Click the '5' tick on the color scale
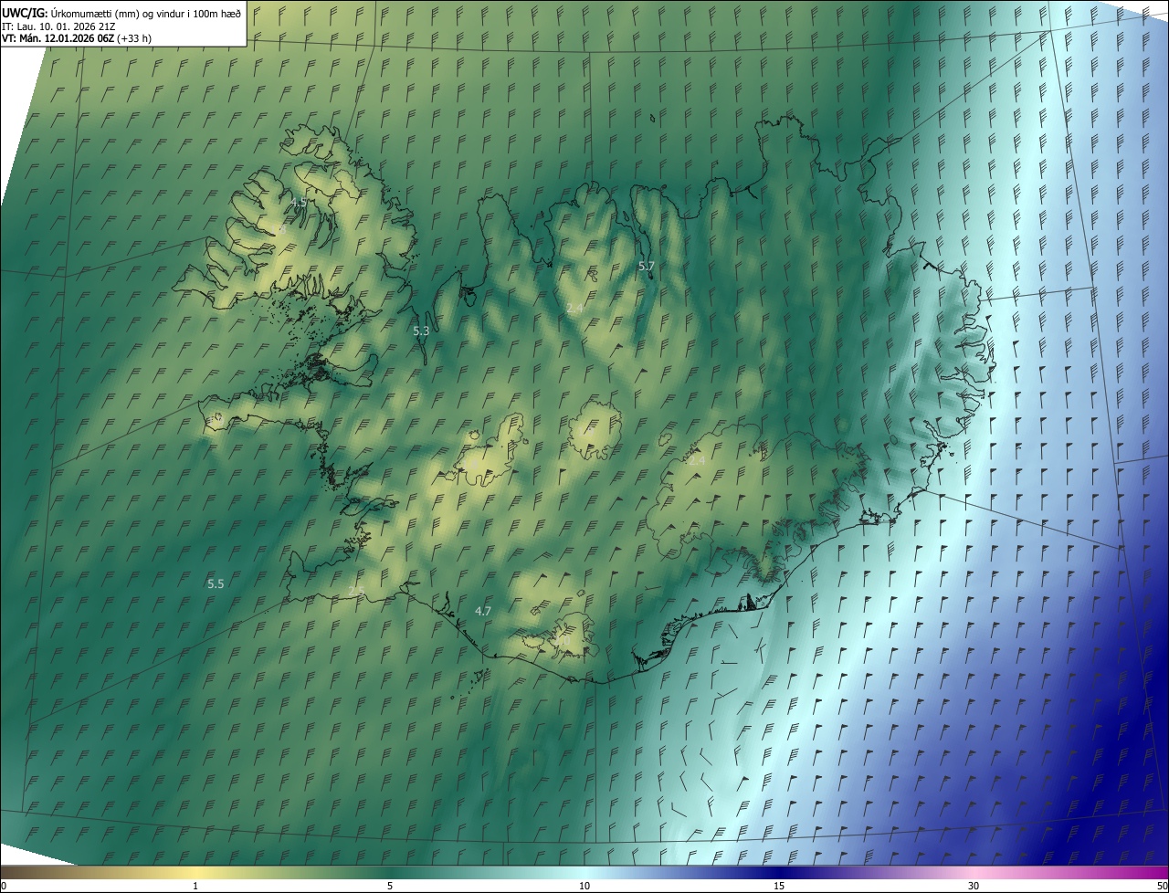 [390, 886]
